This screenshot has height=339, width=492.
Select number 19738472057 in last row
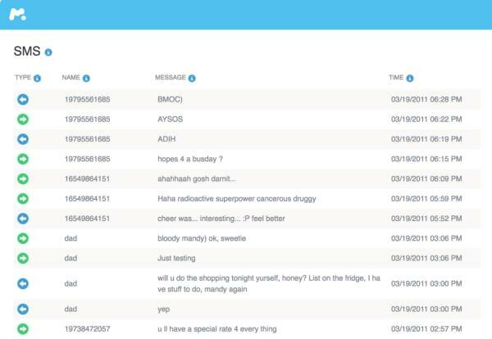(x=87, y=329)
